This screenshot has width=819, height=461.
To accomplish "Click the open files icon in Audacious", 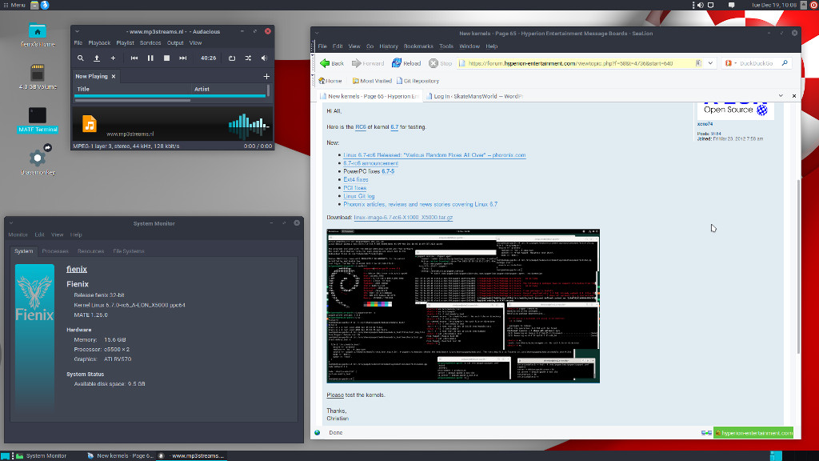I will pos(97,58).
